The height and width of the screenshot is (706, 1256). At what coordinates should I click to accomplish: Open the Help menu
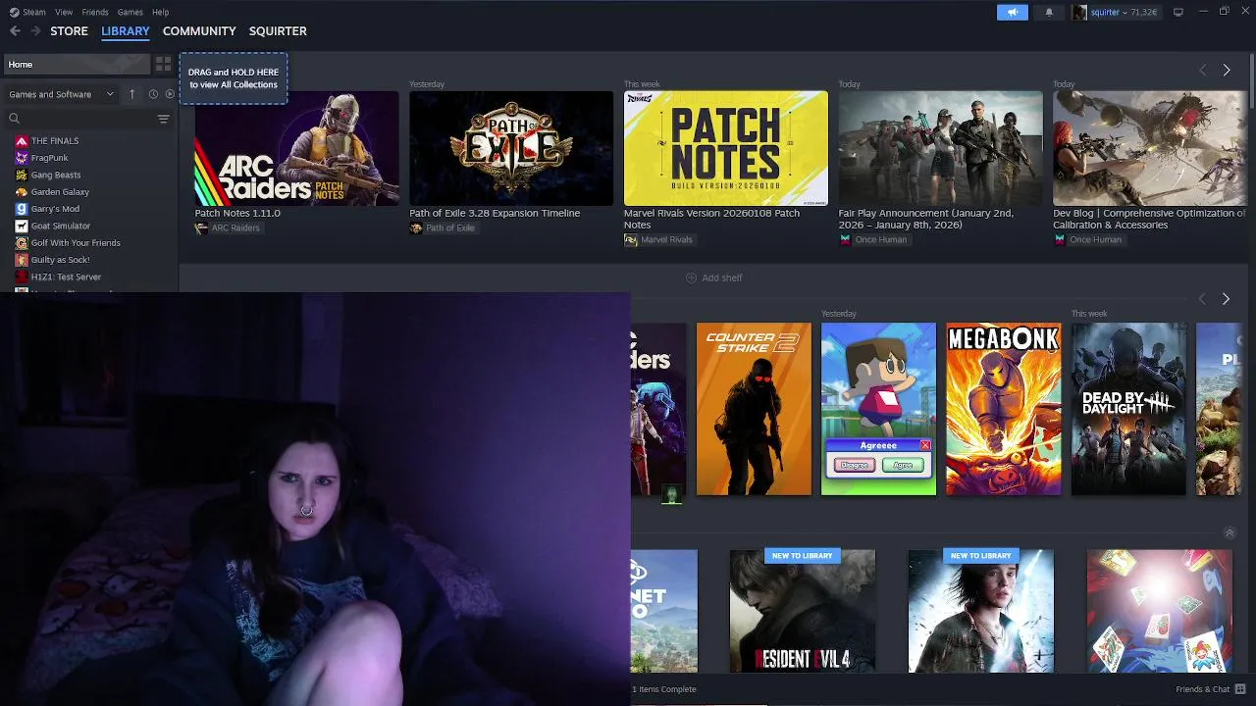coord(160,12)
